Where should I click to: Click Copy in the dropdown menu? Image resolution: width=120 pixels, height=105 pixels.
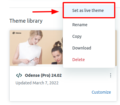click(77, 36)
